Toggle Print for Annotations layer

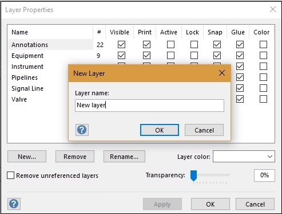[146, 45]
